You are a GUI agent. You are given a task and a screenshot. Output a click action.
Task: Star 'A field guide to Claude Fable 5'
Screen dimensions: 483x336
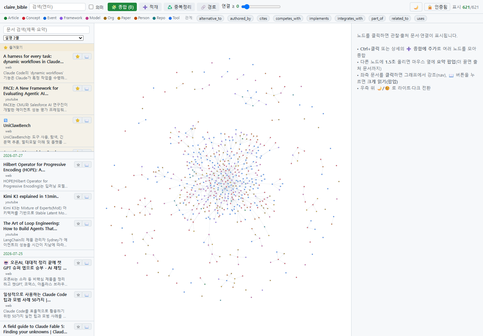(x=78, y=327)
